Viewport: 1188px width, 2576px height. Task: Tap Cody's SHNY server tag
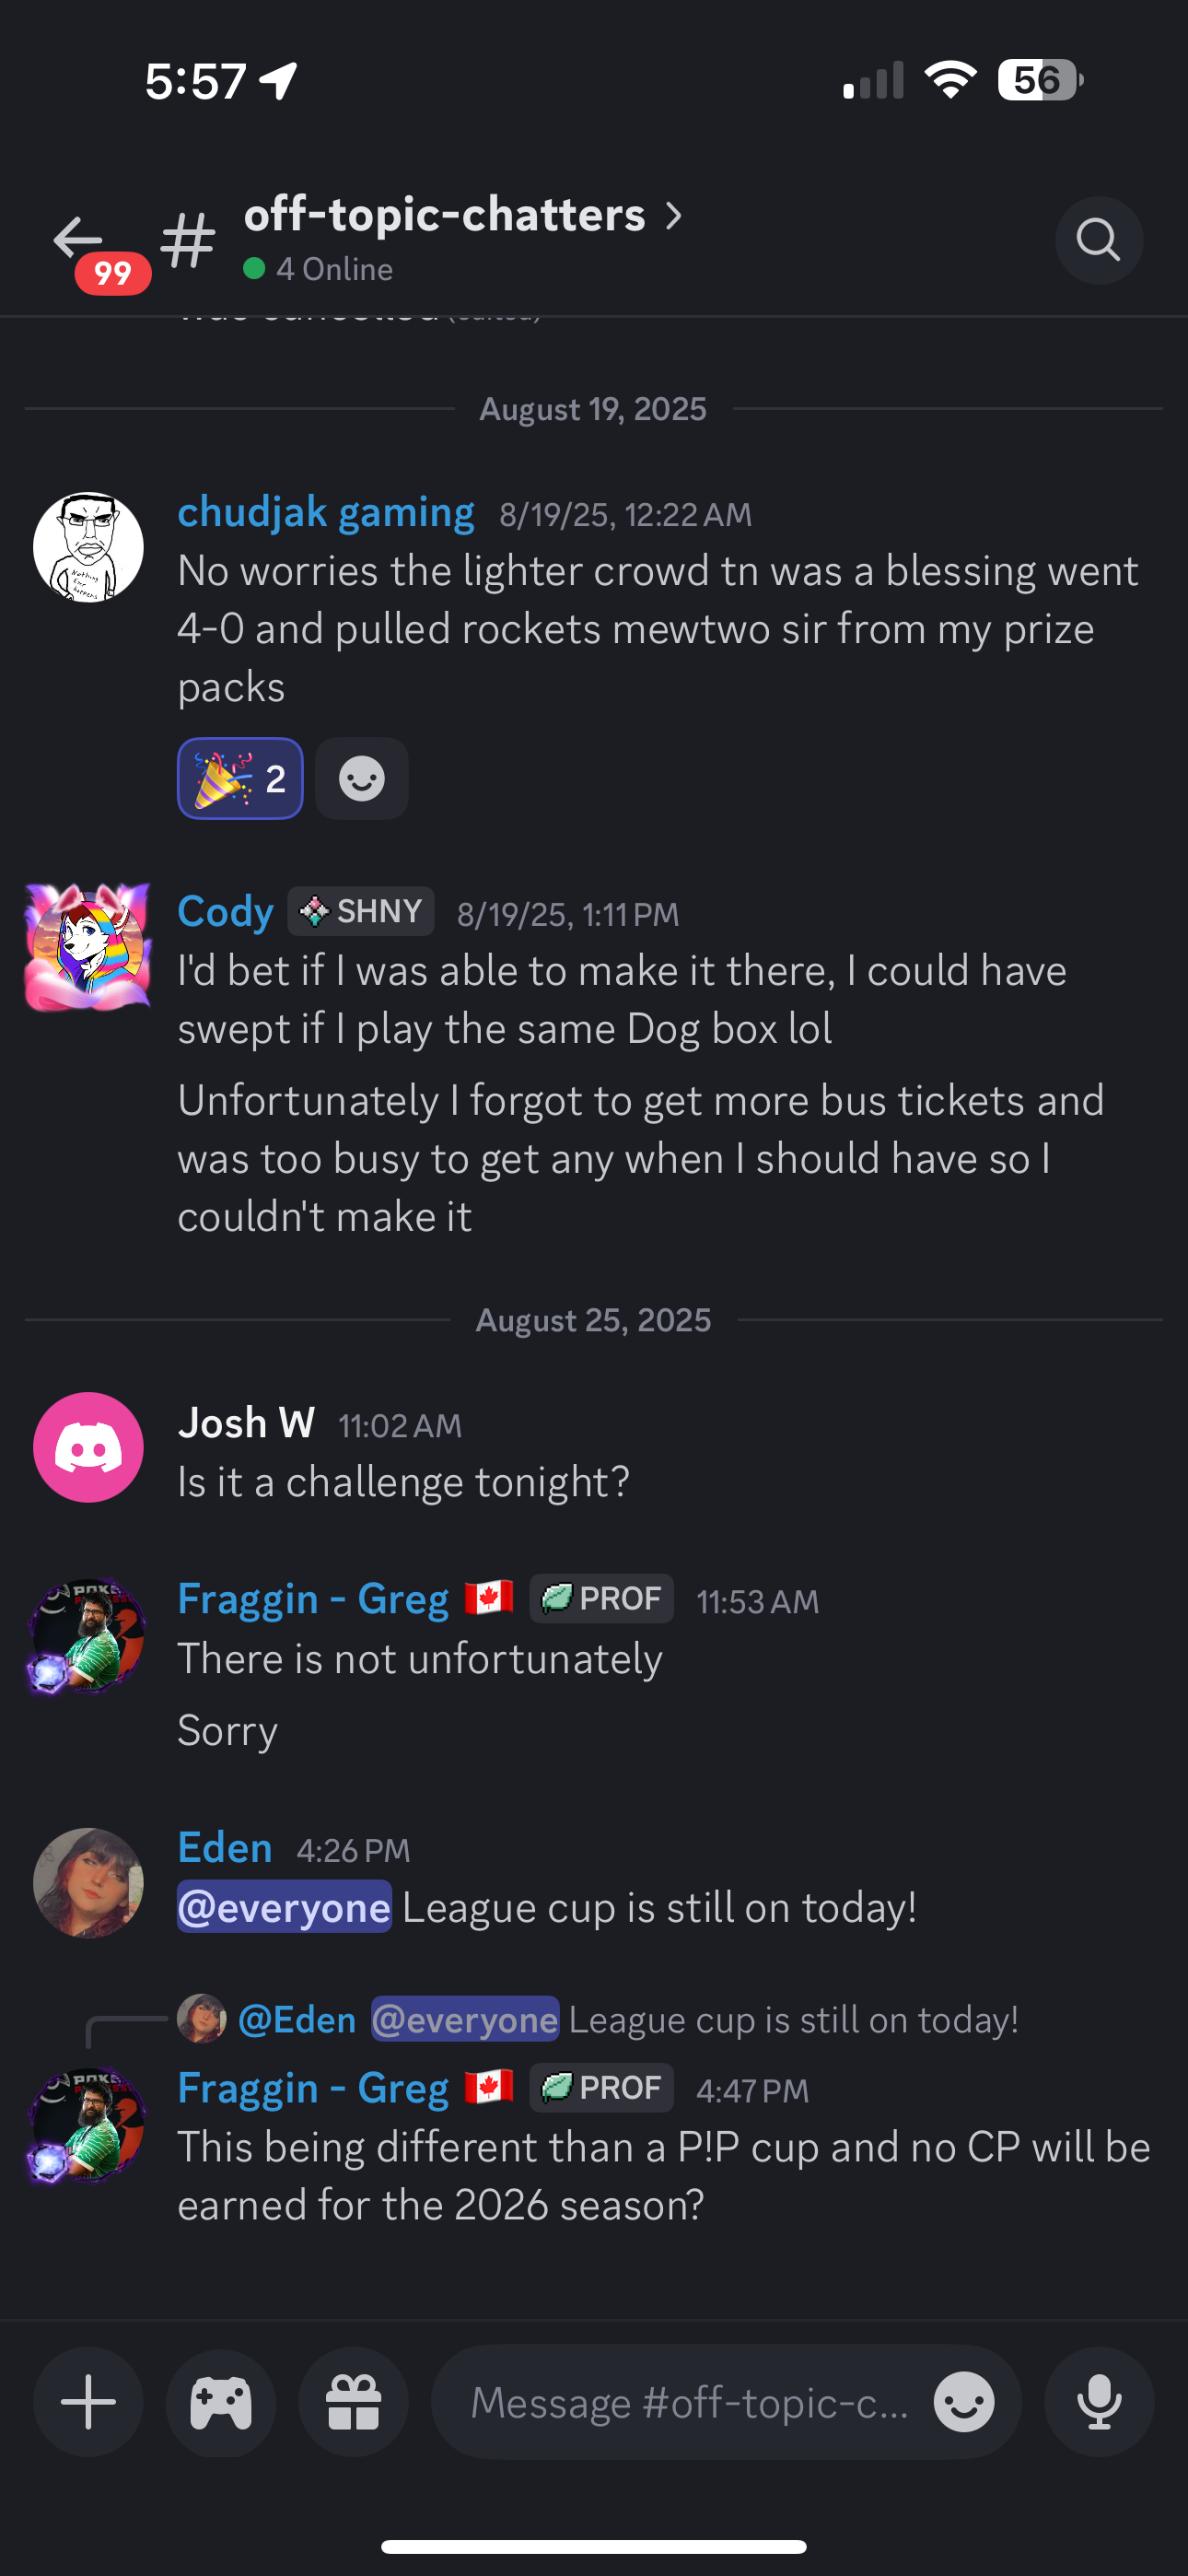[361, 911]
